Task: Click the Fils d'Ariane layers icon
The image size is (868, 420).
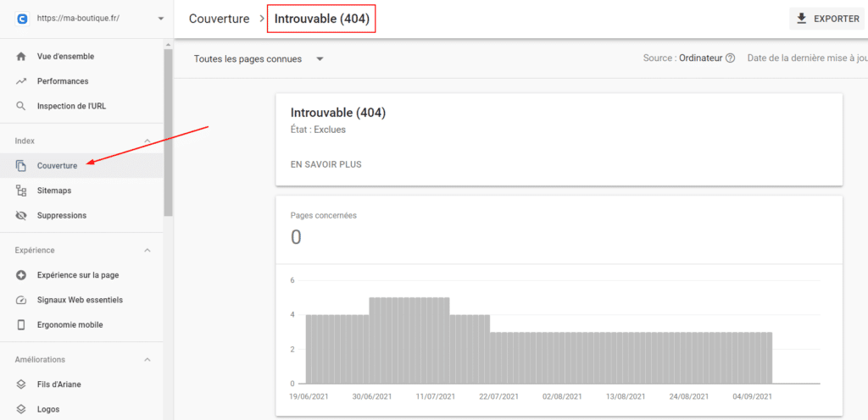Action: coord(21,384)
